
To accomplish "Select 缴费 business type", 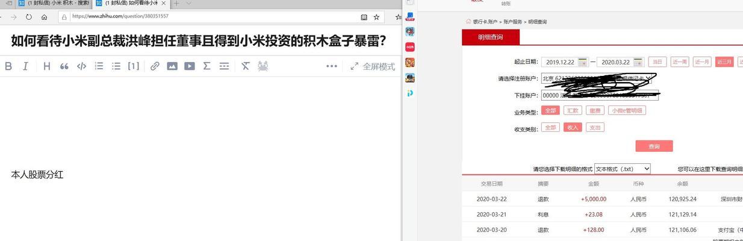I will click(x=595, y=110).
